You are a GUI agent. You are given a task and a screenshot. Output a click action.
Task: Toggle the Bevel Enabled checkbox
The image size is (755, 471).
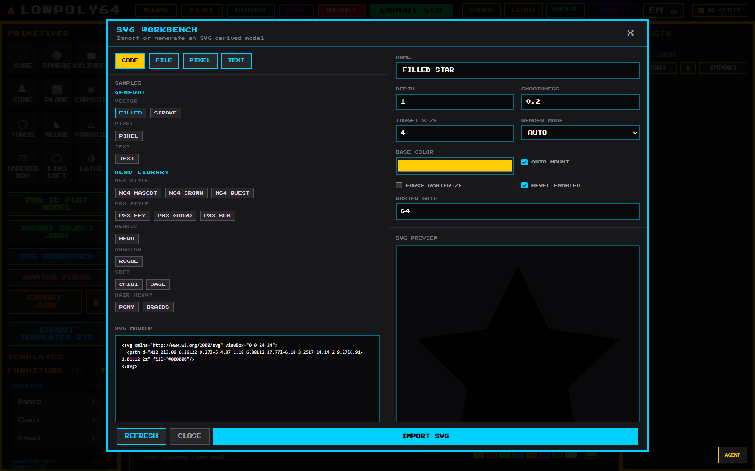pos(524,186)
